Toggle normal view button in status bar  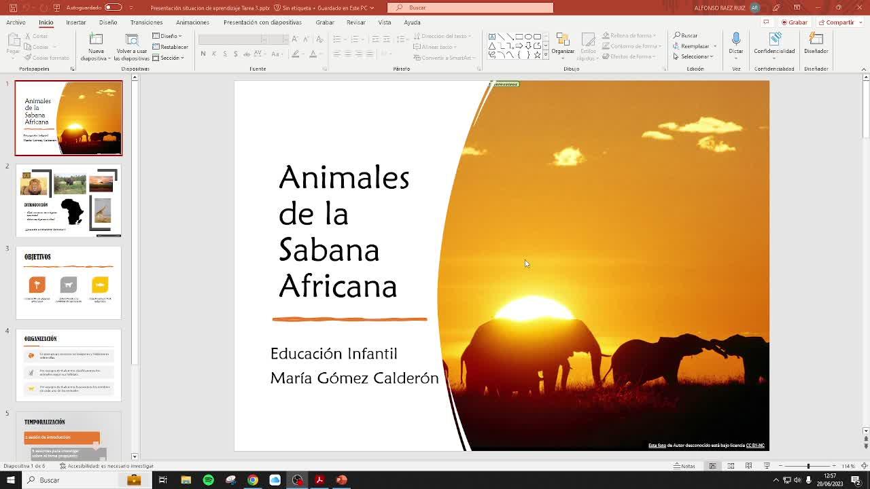(712, 466)
